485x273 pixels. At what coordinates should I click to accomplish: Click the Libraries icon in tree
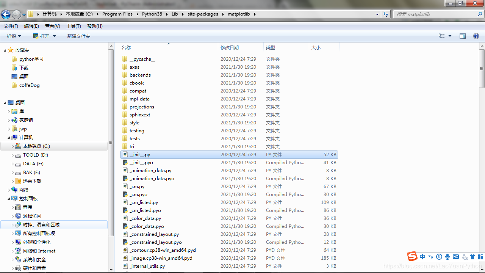point(14,111)
